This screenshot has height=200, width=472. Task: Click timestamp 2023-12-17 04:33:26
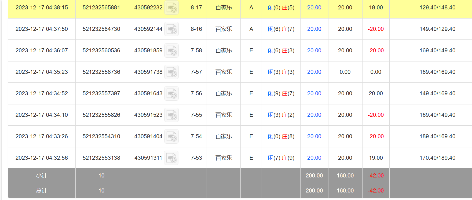(42, 136)
